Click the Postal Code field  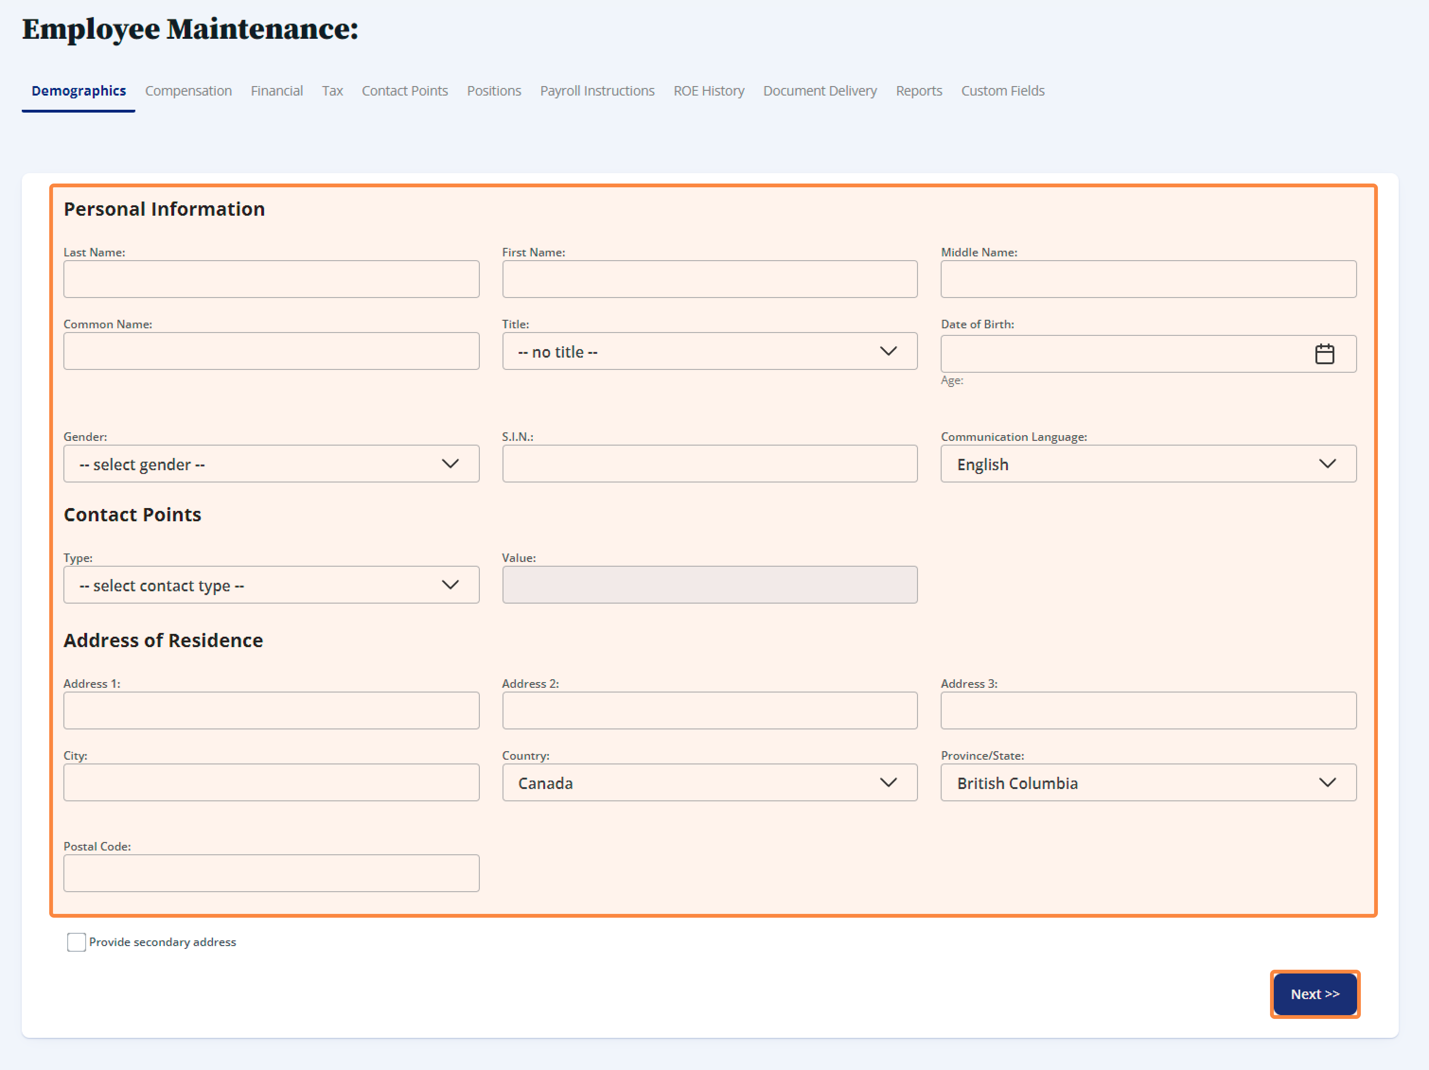click(x=271, y=873)
